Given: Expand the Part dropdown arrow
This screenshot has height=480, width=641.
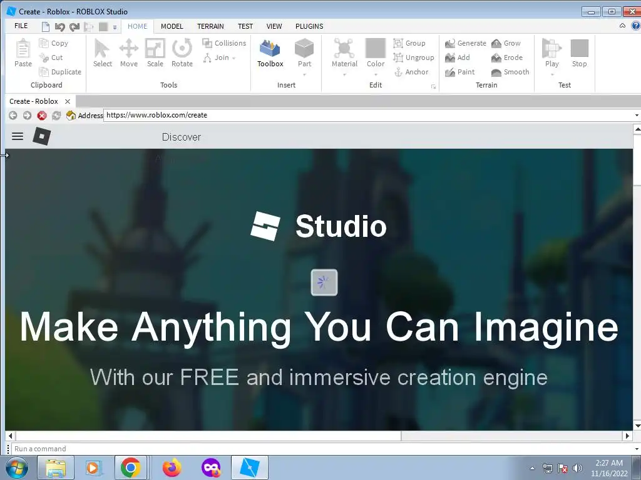Looking at the screenshot, I should click(304, 75).
